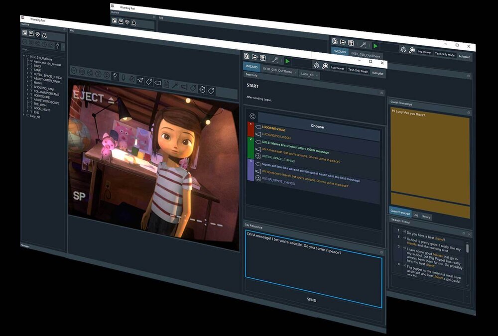Click the save disk icon in the front toolbar
Image resolution: width=498 pixels, height=336 pixels.
263,58
